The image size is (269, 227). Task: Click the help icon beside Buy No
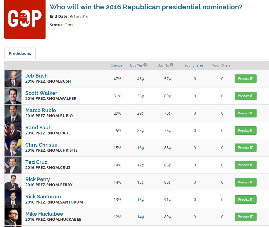[x=172, y=65]
